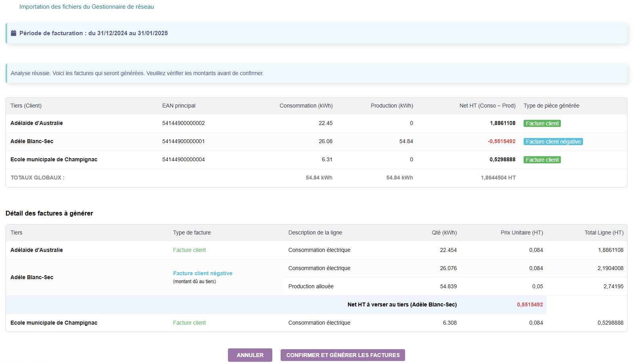Click the Période de facturation text
The width and height of the screenshot is (633, 363).
pos(94,33)
